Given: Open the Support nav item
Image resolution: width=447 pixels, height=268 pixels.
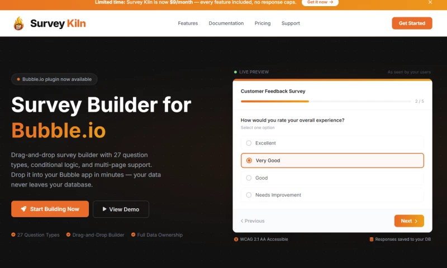Looking at the screenshot, I should click(x=291, y=23).
